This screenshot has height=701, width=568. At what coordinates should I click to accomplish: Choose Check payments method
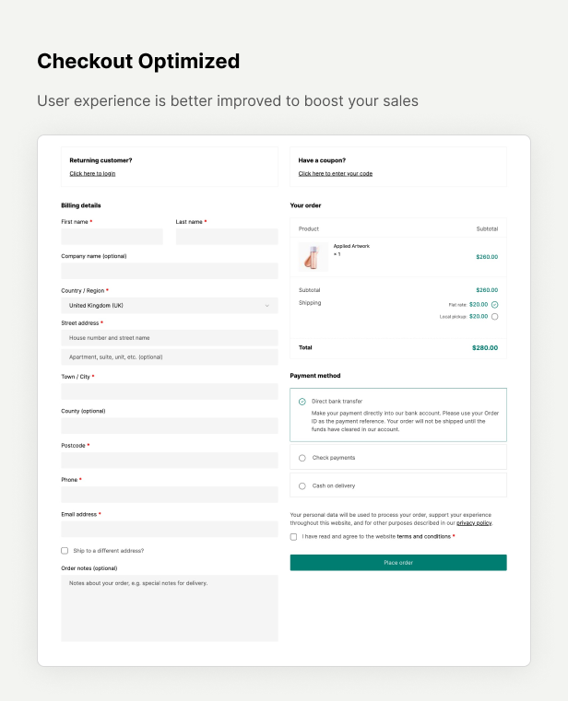pyautogui.click(x=302, y=458)
